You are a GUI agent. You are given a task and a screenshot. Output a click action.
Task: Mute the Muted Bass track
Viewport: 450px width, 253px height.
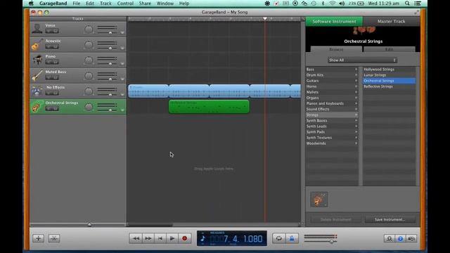49,77
